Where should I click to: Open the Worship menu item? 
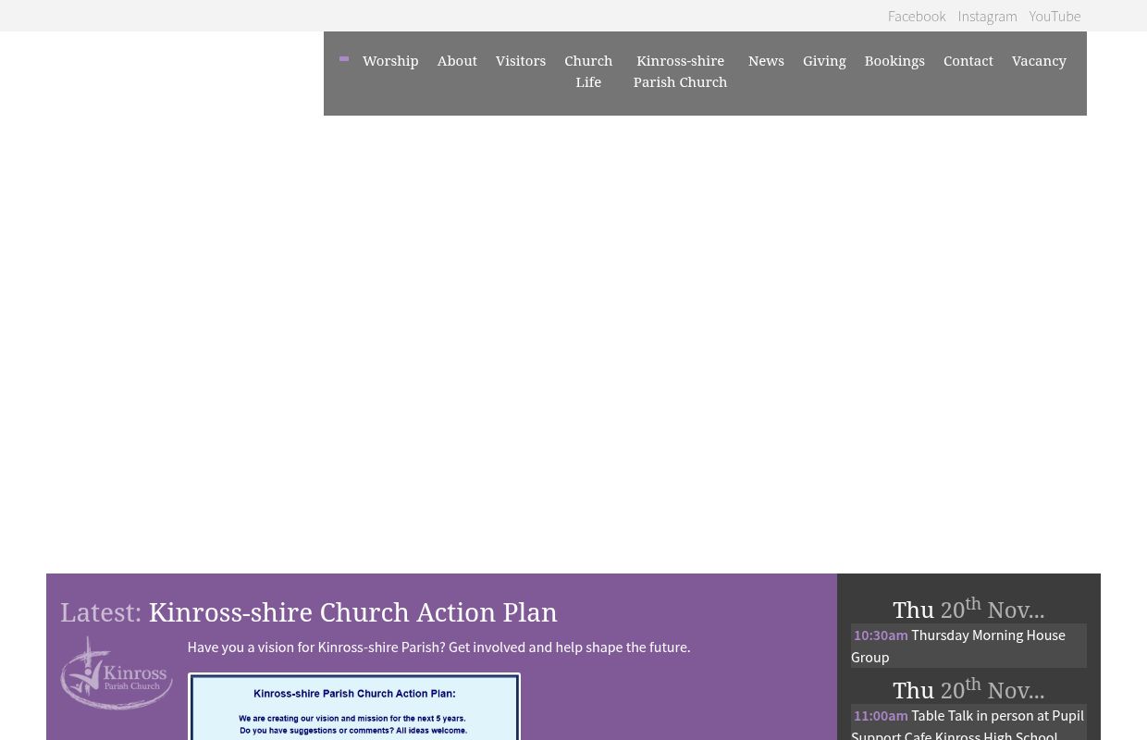(390, 60)
